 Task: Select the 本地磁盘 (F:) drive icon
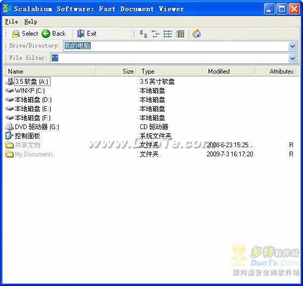9,118
